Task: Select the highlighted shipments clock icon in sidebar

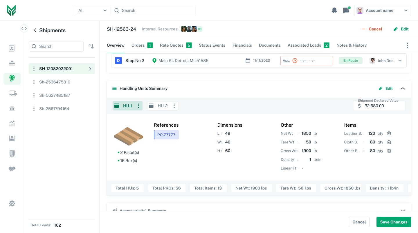Action: (12, 78)
